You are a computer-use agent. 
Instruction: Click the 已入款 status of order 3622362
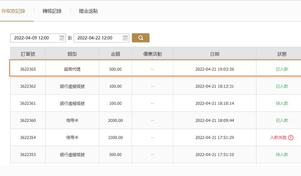point(282,86)
